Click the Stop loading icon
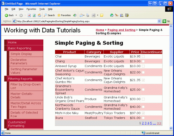Viewport: 174px width, 136px height. point(29,15)
